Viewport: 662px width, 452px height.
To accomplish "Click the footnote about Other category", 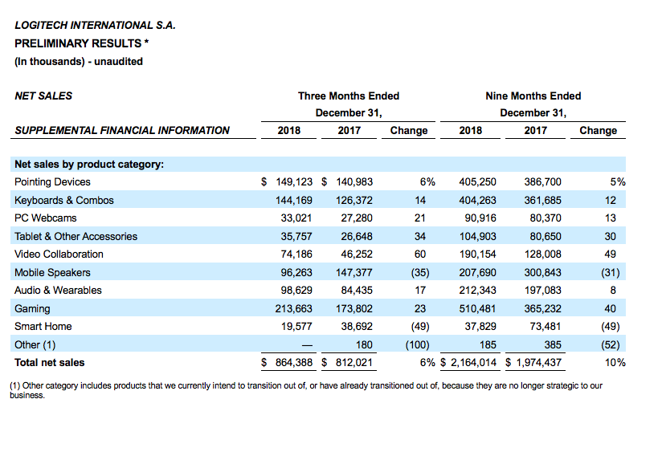I will tap(306, 390).
